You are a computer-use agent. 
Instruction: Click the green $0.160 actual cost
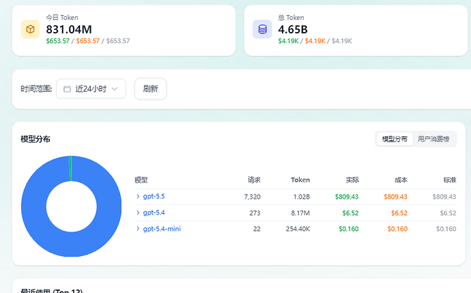349,229
